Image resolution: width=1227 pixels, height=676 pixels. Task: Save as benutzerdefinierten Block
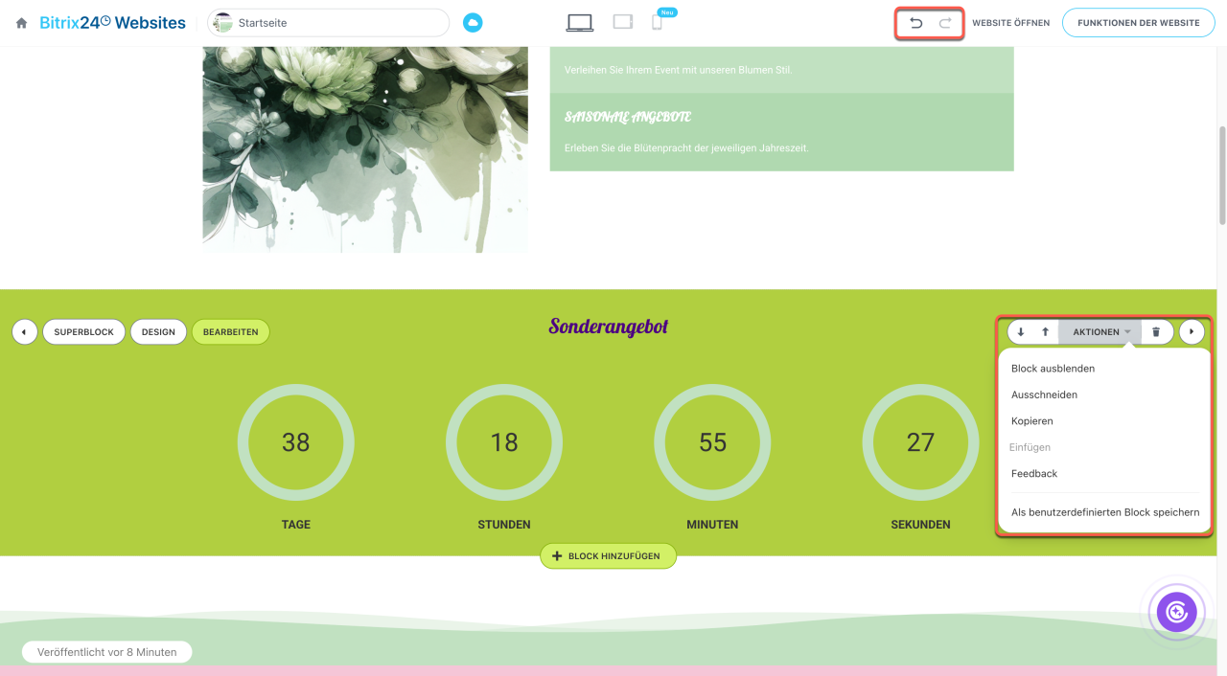pos(1105,512)
